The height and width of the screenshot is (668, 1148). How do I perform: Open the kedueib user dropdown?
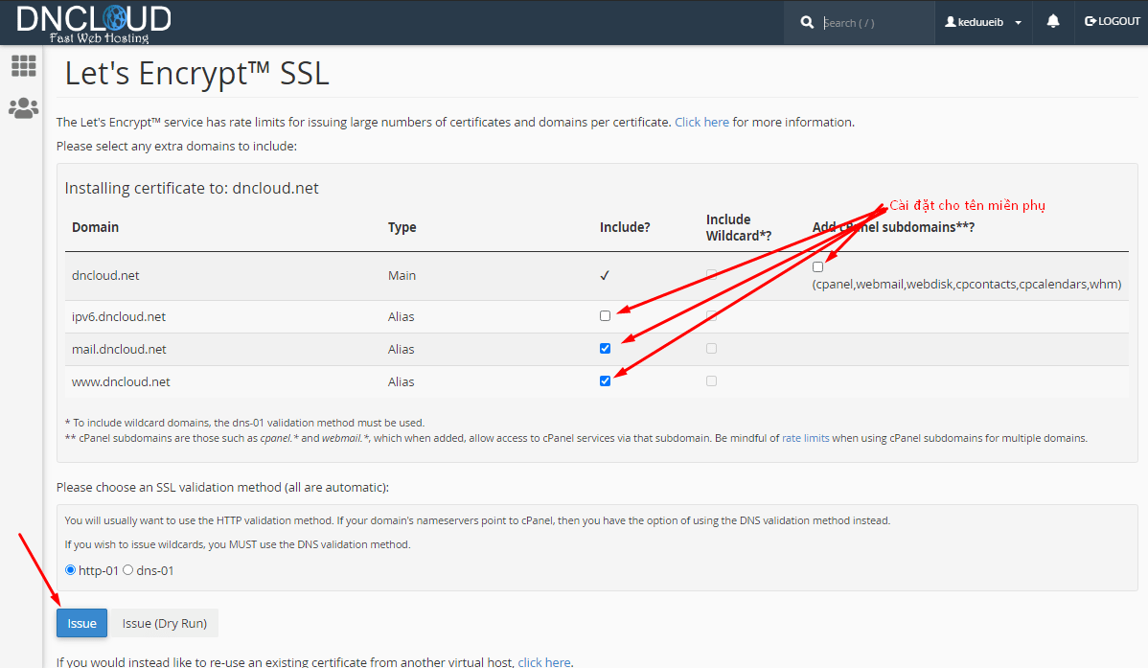click(x=983, y=22)
